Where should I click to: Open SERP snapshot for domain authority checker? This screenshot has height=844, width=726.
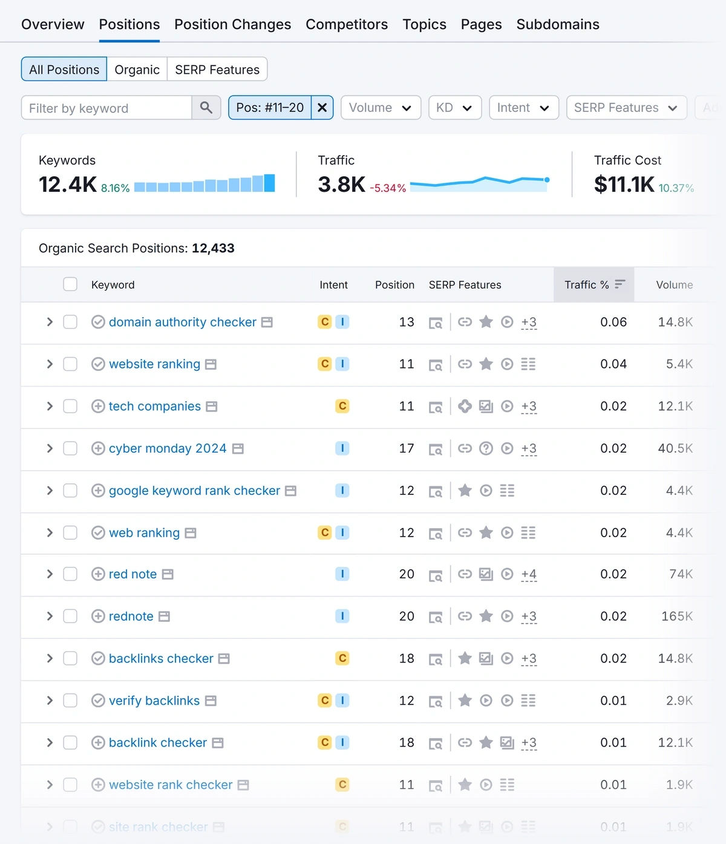pyautogui.click(x=436, y=322)
